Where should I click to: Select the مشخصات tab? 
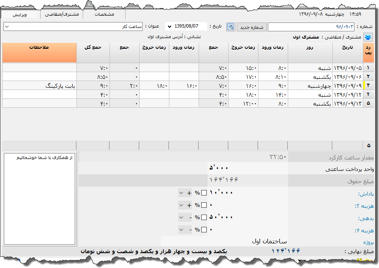tap(104, 14)
